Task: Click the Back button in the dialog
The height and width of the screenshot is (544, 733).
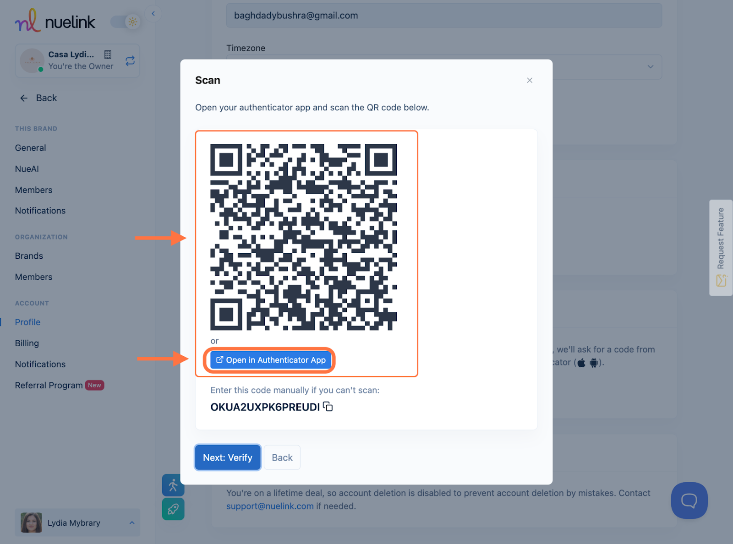Action: coord(282,457)
